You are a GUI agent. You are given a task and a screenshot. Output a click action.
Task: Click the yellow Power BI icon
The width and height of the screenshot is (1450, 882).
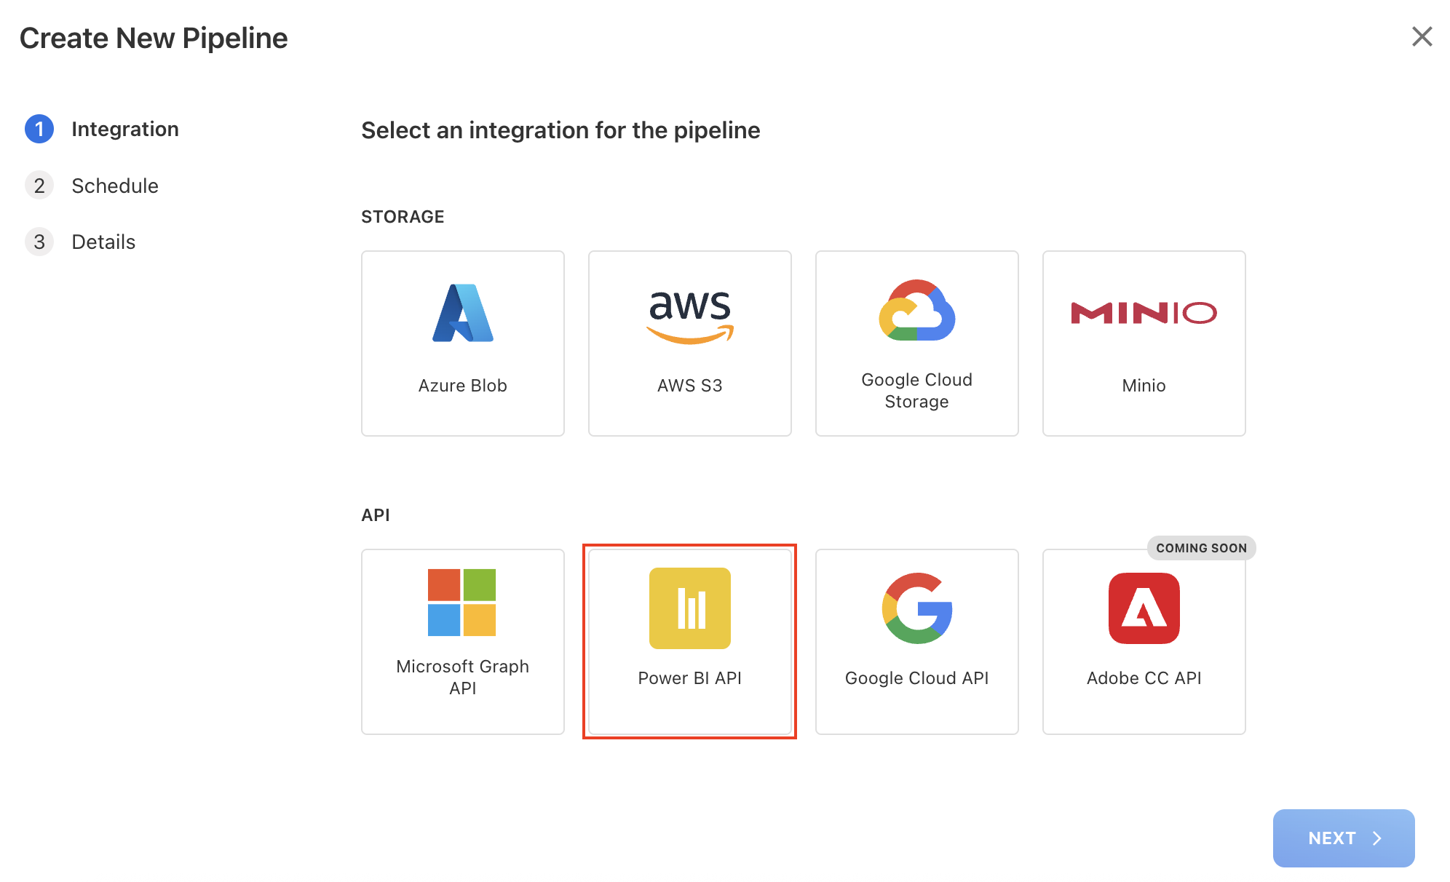coord(689,608)
